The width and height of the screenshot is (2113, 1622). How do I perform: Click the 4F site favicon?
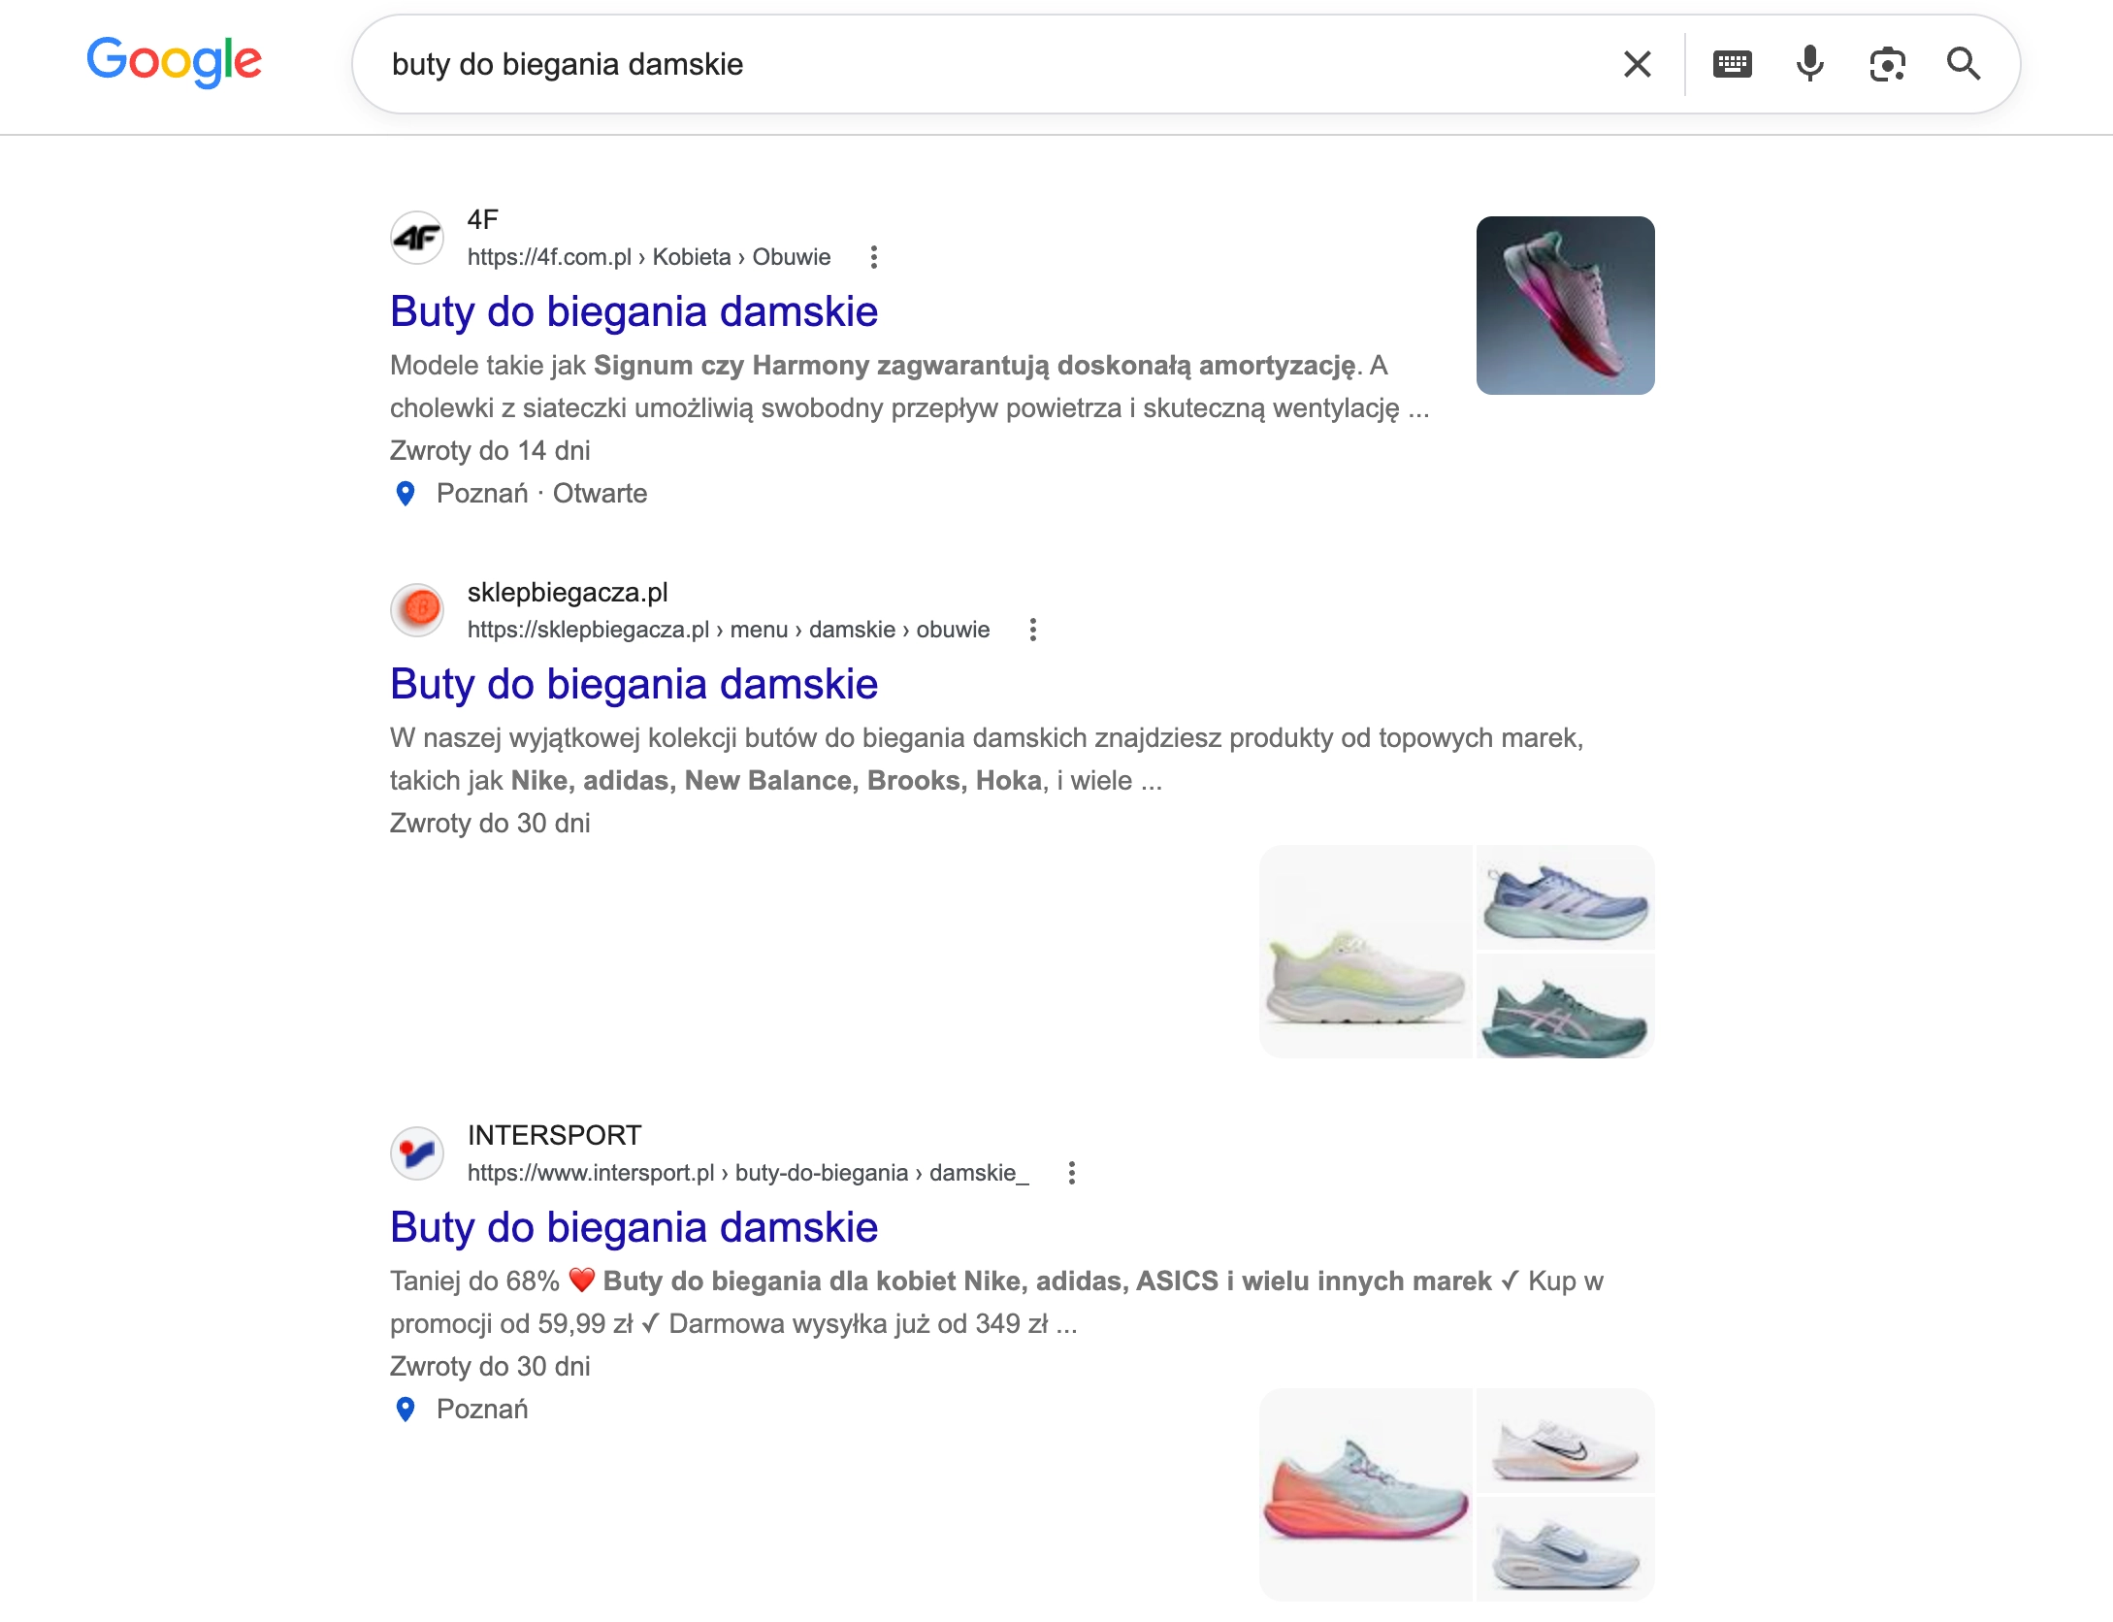point(417,238)
